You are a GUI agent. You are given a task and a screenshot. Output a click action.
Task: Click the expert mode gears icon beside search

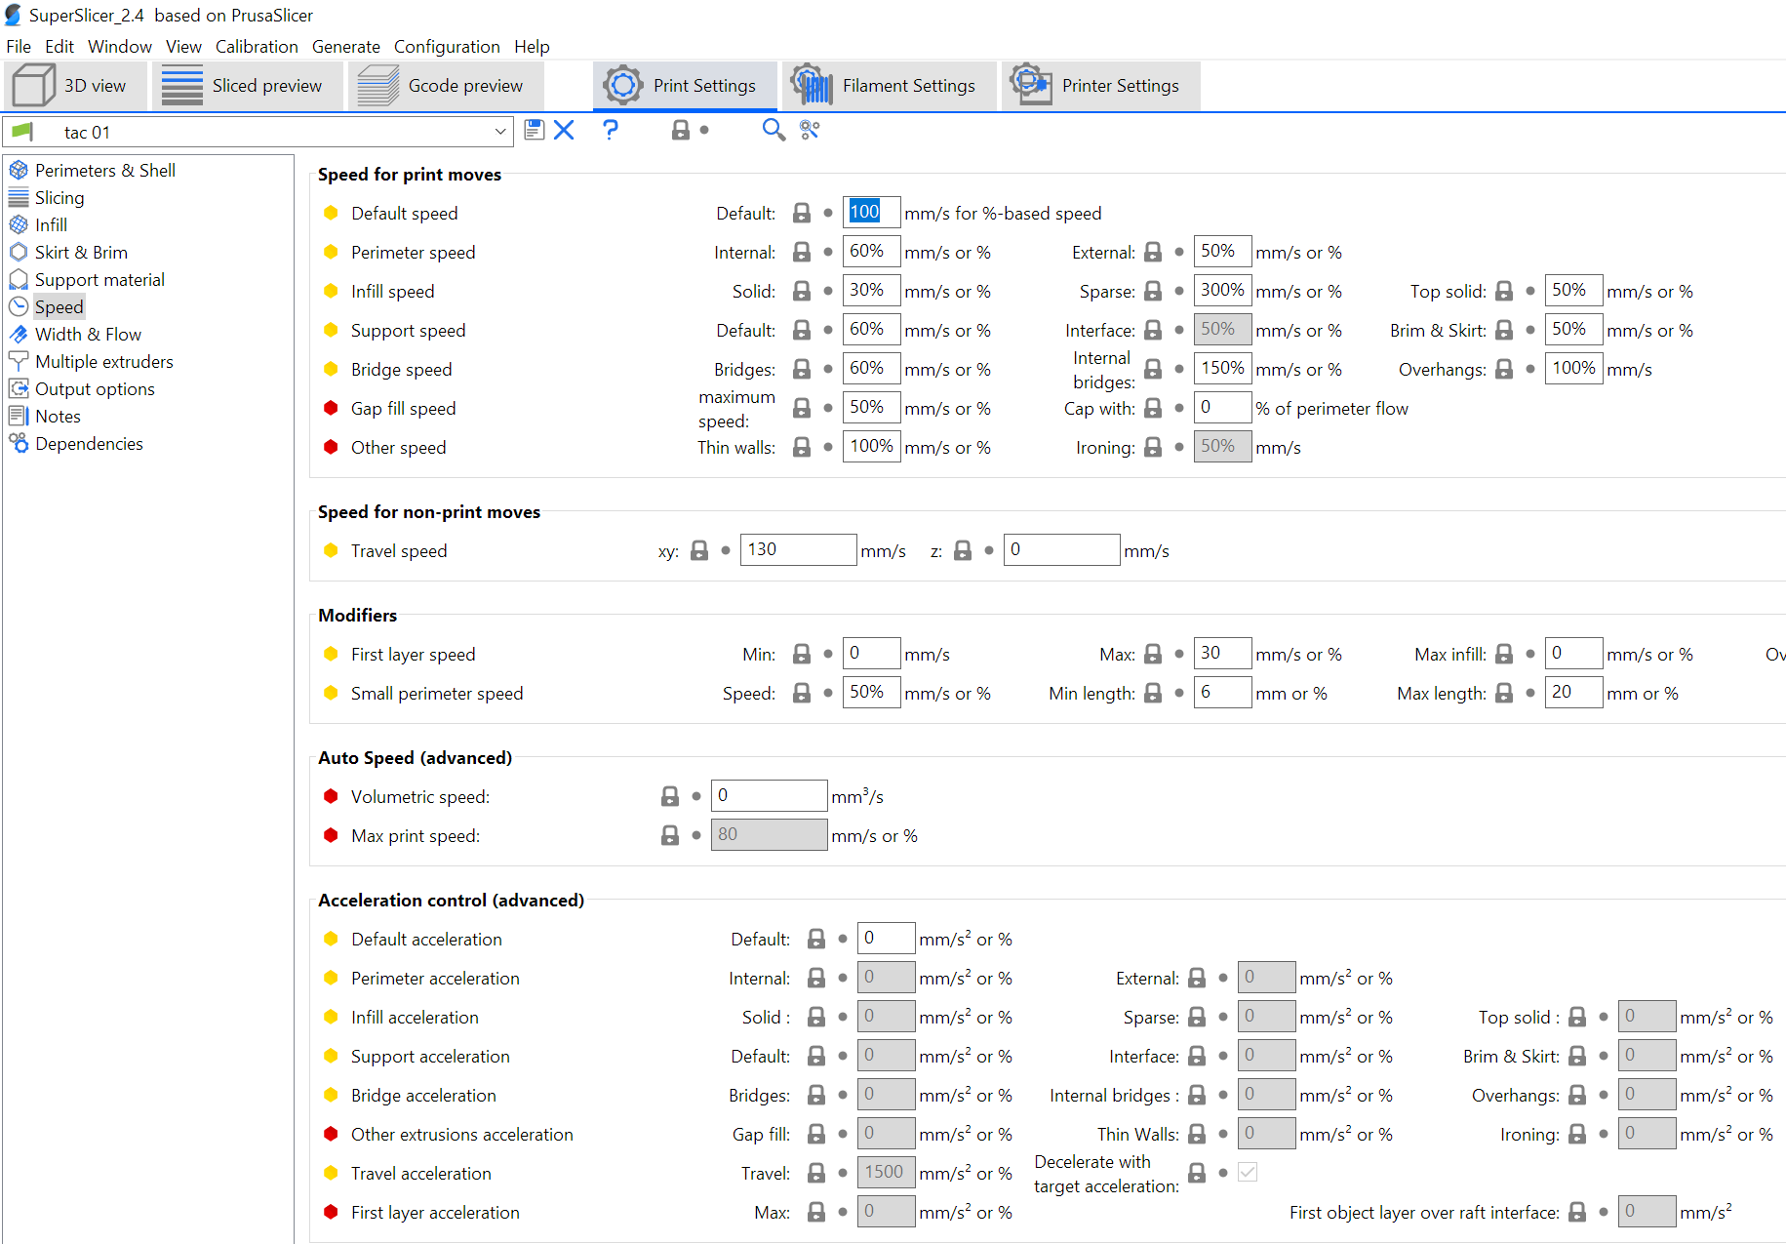(x=810, y=130)
